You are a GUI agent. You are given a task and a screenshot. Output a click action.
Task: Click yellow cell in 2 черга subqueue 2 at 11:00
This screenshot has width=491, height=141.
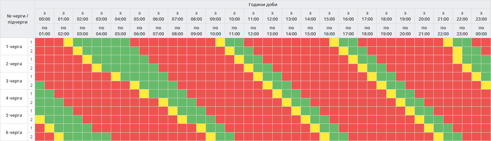(249, 68)
